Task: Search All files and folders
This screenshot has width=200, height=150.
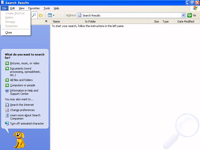Action: (x=21, y=80)
